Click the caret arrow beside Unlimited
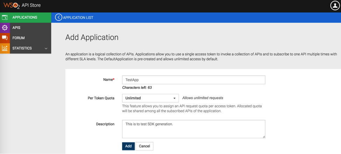Screen dimensions: 341x154 [x=175, y=98]
